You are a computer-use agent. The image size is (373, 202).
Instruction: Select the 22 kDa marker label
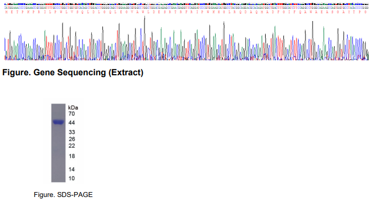71,146
